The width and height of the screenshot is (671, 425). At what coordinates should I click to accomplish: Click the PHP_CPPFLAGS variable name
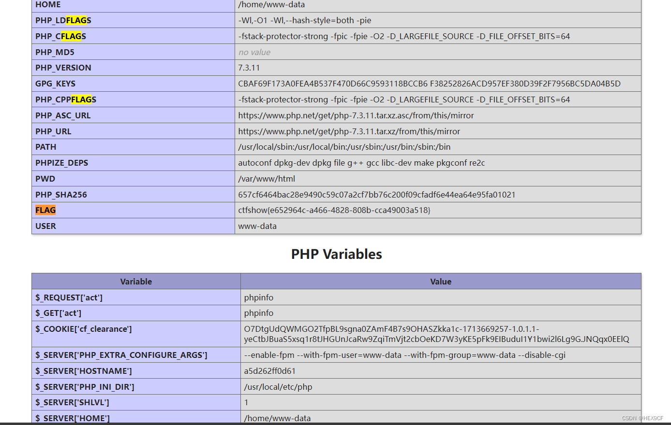pyautogui.click(x=66, y=99)
